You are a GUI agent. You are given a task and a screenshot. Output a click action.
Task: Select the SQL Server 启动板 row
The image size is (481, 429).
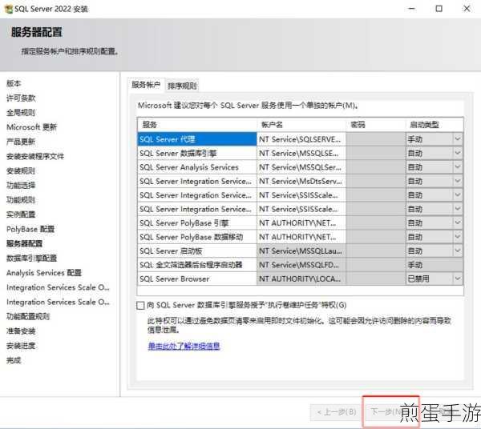(197, 251)
